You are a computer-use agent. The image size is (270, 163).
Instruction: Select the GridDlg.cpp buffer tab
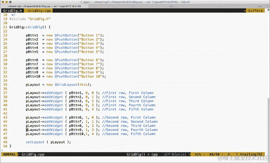pyautogui.click(x=39, y=11)
